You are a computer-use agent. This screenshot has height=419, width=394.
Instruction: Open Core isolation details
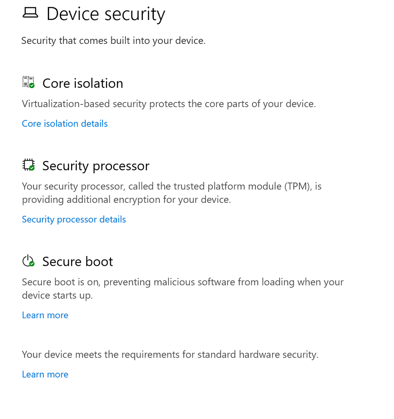[65, 124]
